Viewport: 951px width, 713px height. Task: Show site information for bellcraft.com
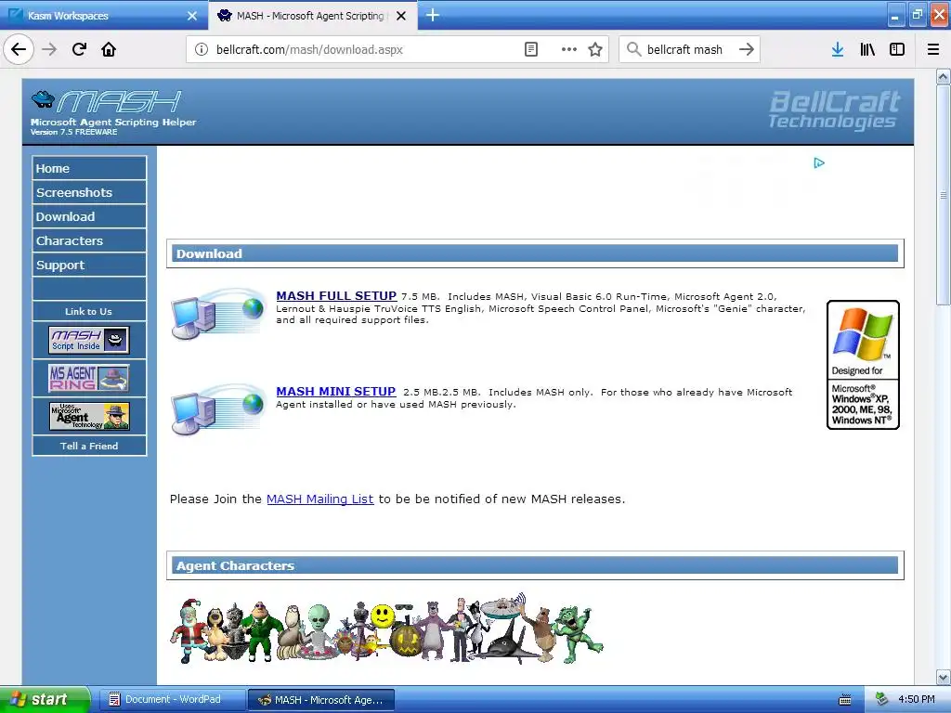coord(202,49)
